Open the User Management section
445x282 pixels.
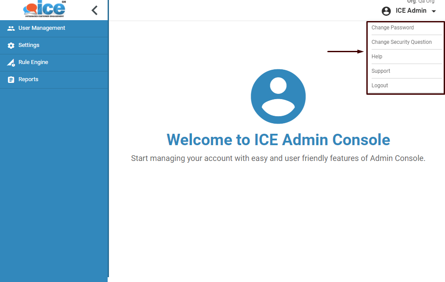pyautogui.click(x=54, y=29)
